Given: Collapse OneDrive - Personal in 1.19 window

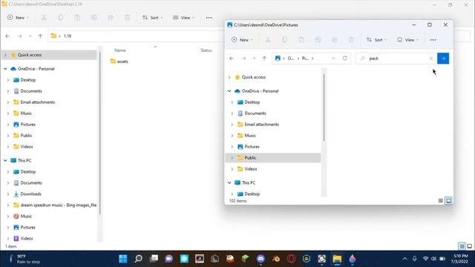Looking at the screenshot, I should (5, 69).
